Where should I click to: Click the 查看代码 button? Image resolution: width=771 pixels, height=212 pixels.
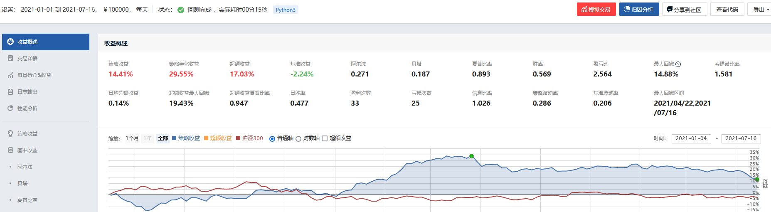pyautogui.click(x=727, y=10)
